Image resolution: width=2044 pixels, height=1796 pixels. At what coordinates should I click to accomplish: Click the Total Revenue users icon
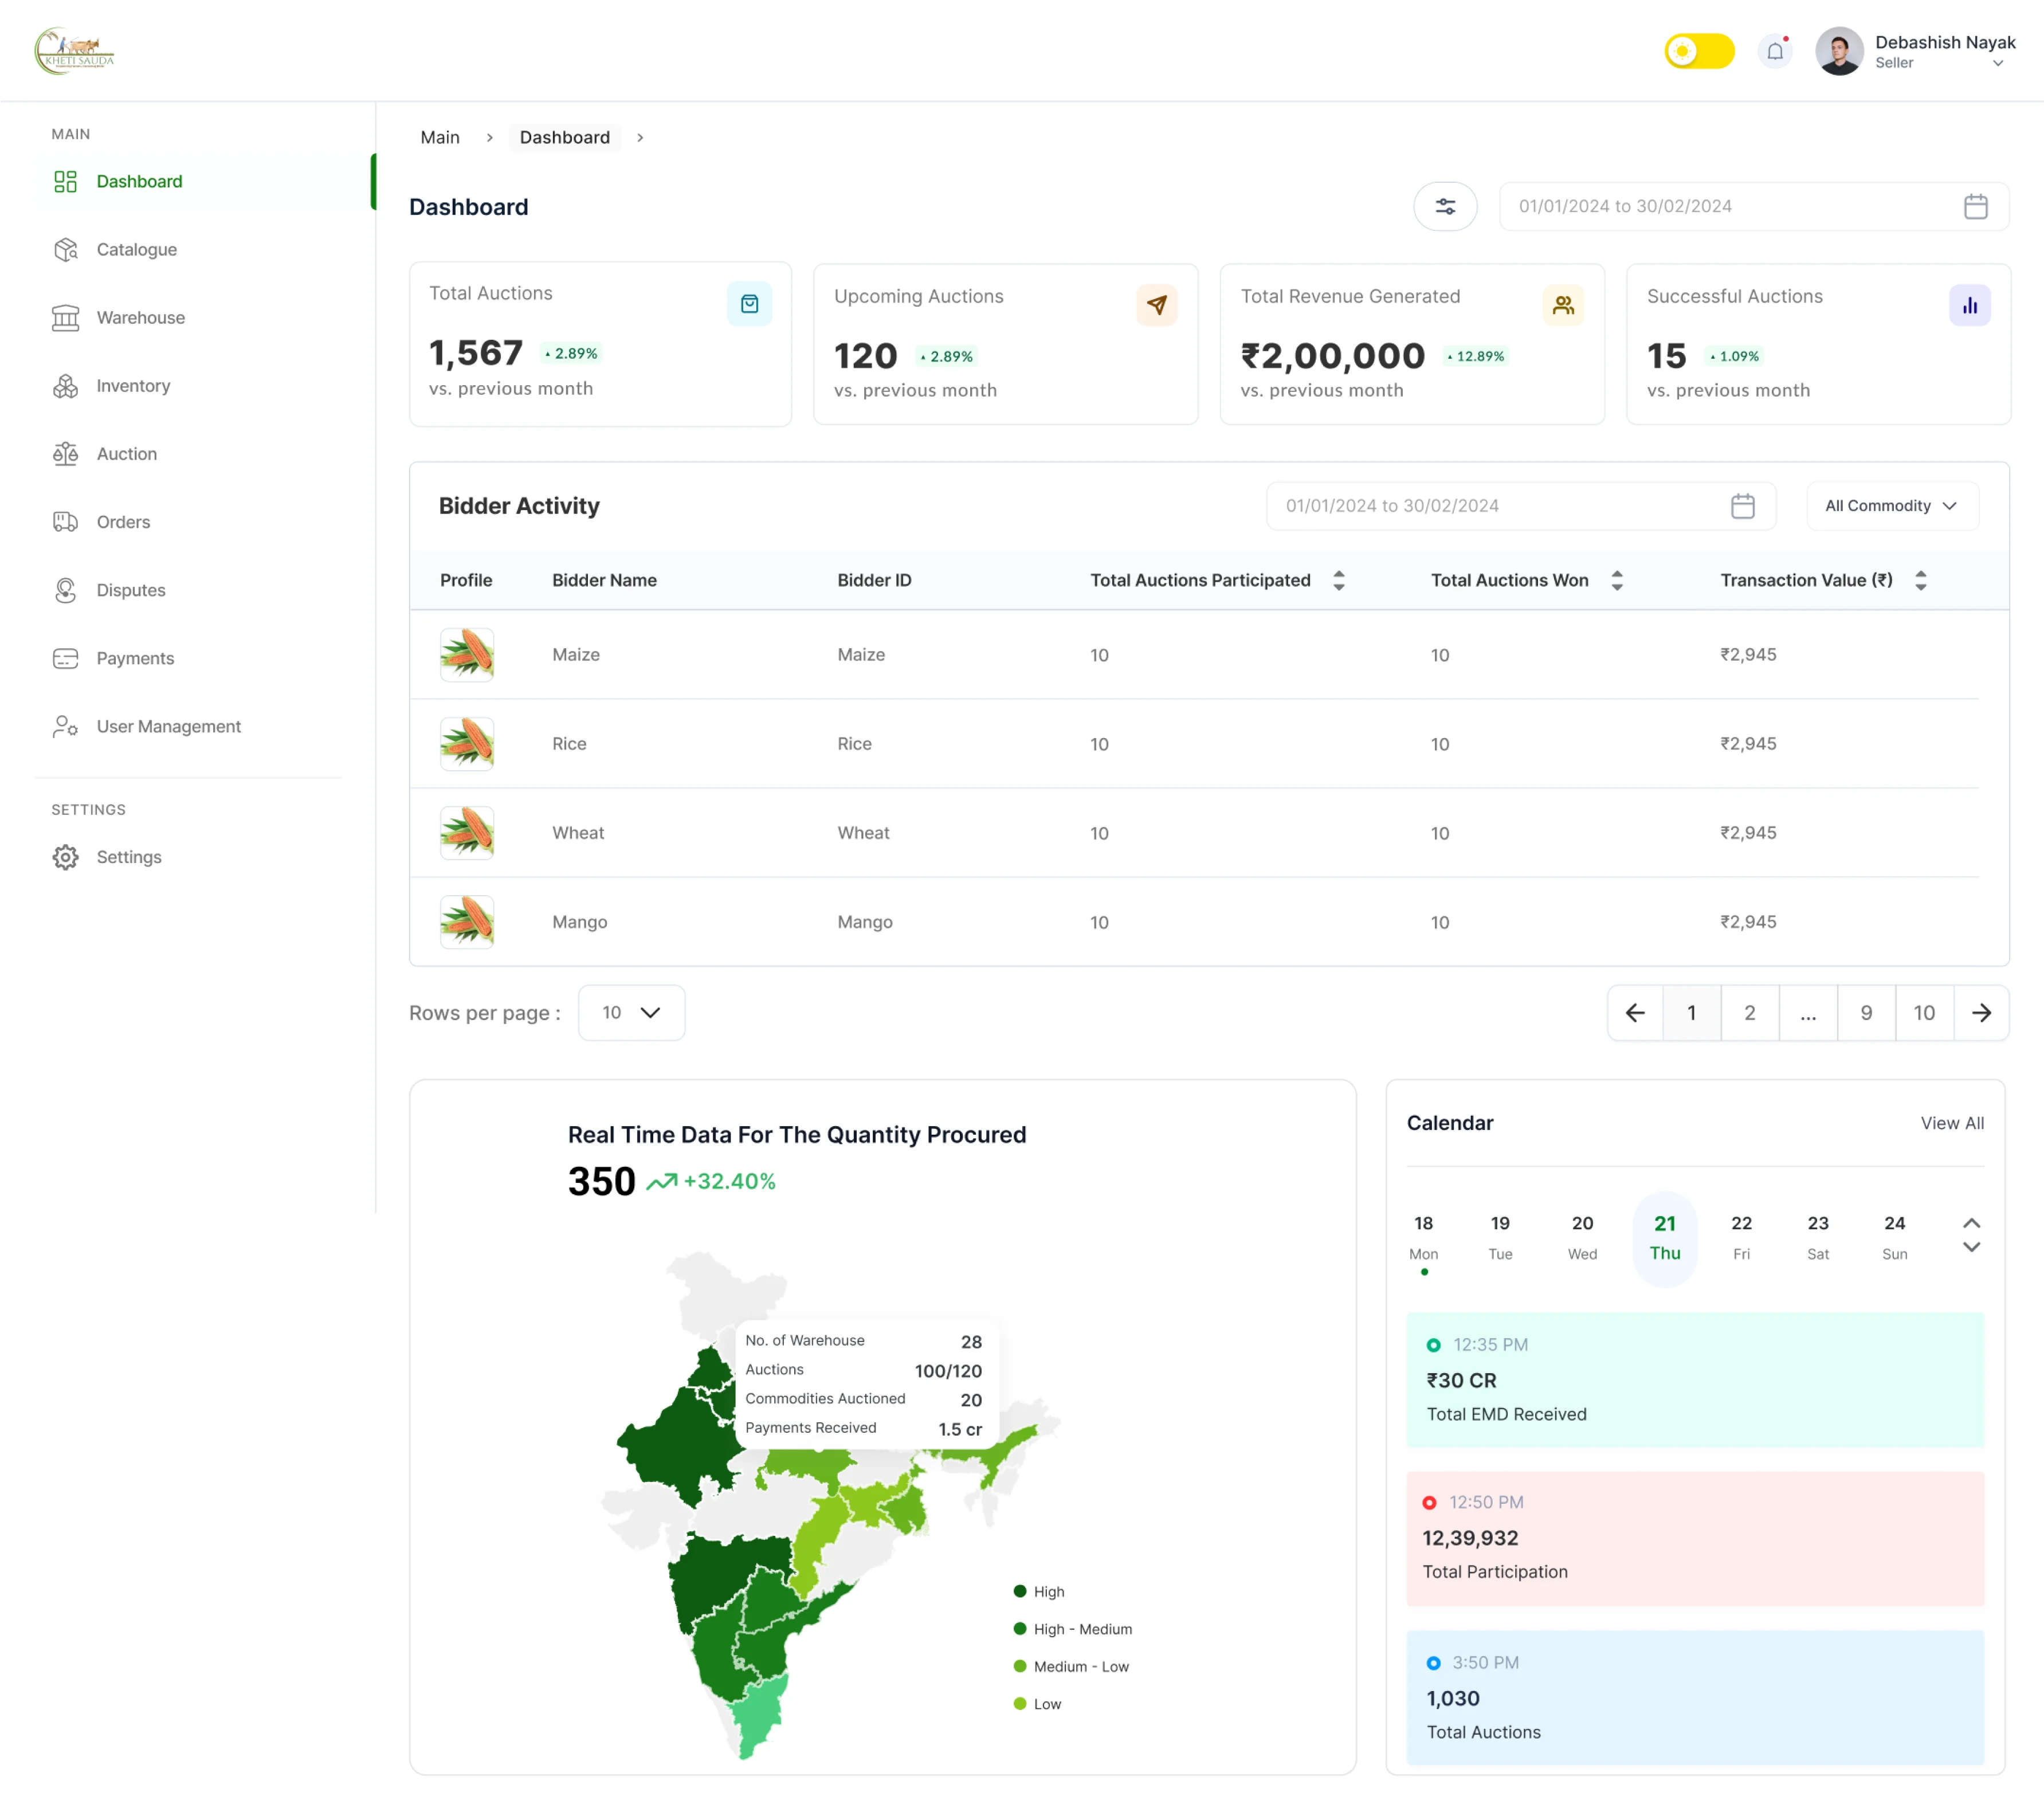1563,305
